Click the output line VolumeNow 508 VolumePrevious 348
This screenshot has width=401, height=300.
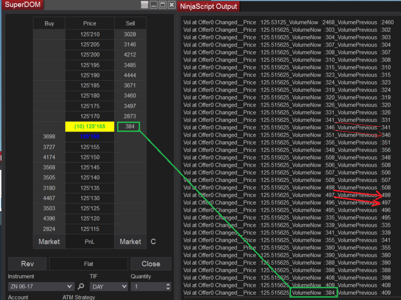click(287, 158)
